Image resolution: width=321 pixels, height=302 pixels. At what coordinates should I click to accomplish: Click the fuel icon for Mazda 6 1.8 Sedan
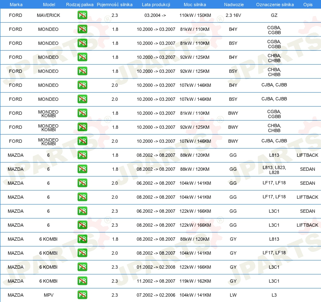coord(82,169)
